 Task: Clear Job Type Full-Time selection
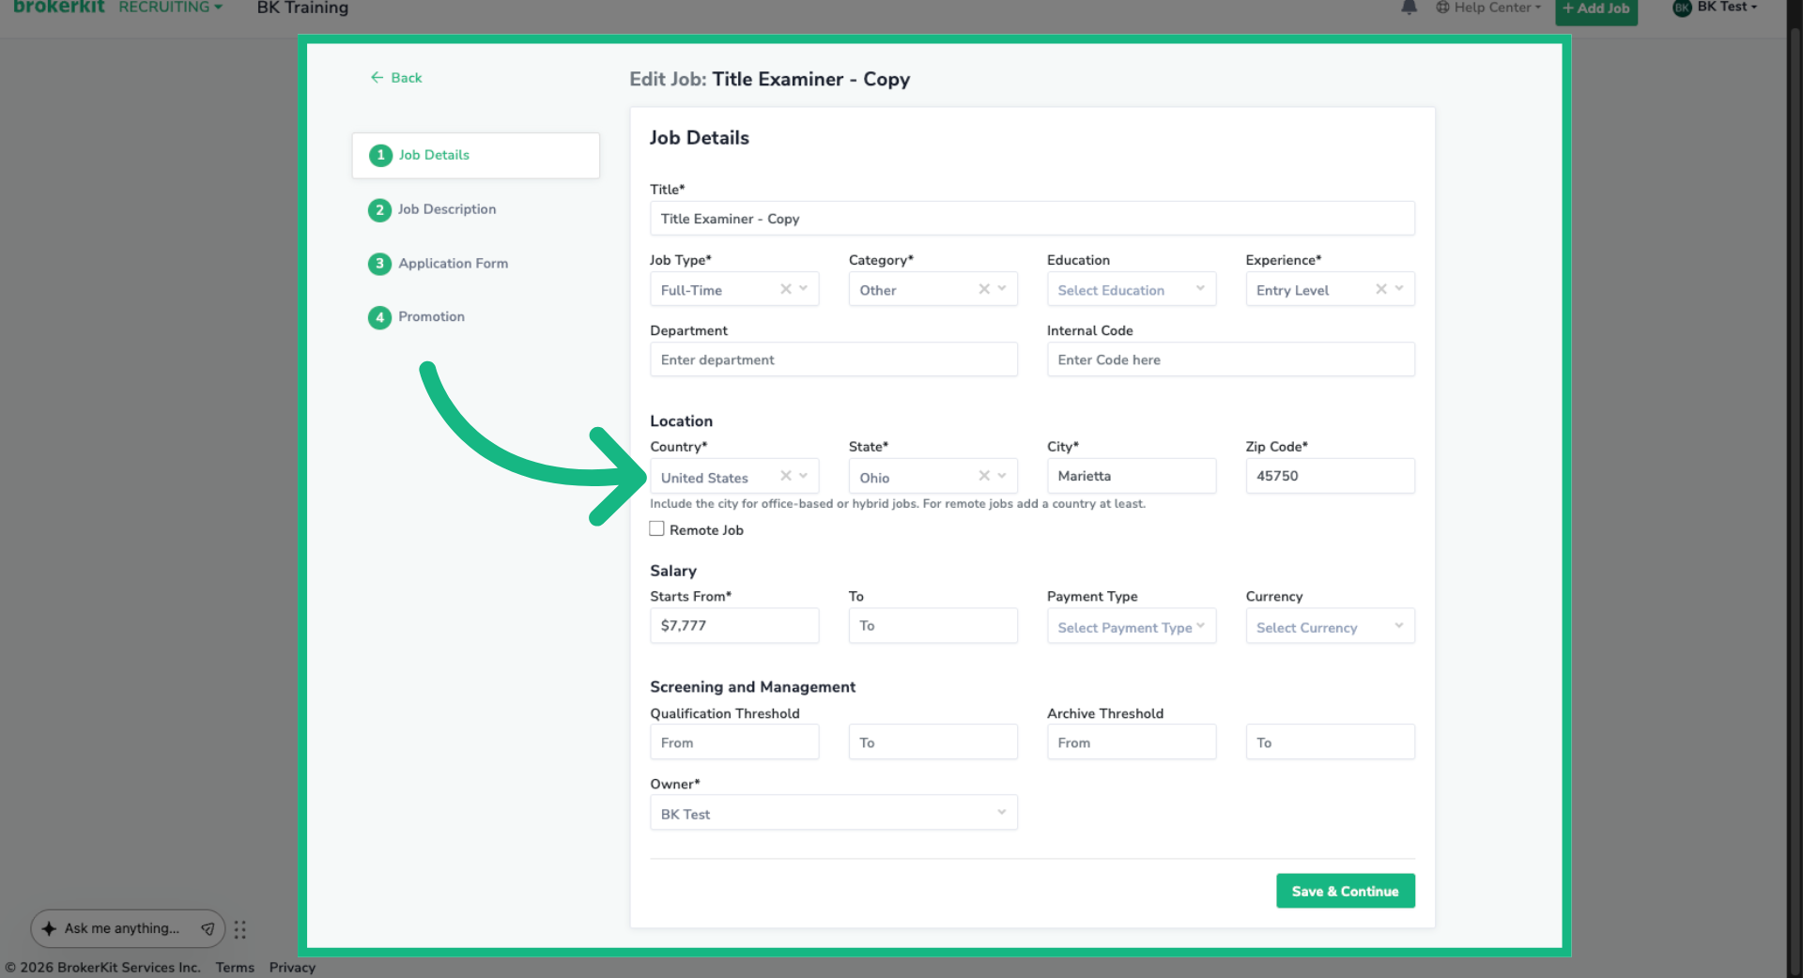(786, 289)
